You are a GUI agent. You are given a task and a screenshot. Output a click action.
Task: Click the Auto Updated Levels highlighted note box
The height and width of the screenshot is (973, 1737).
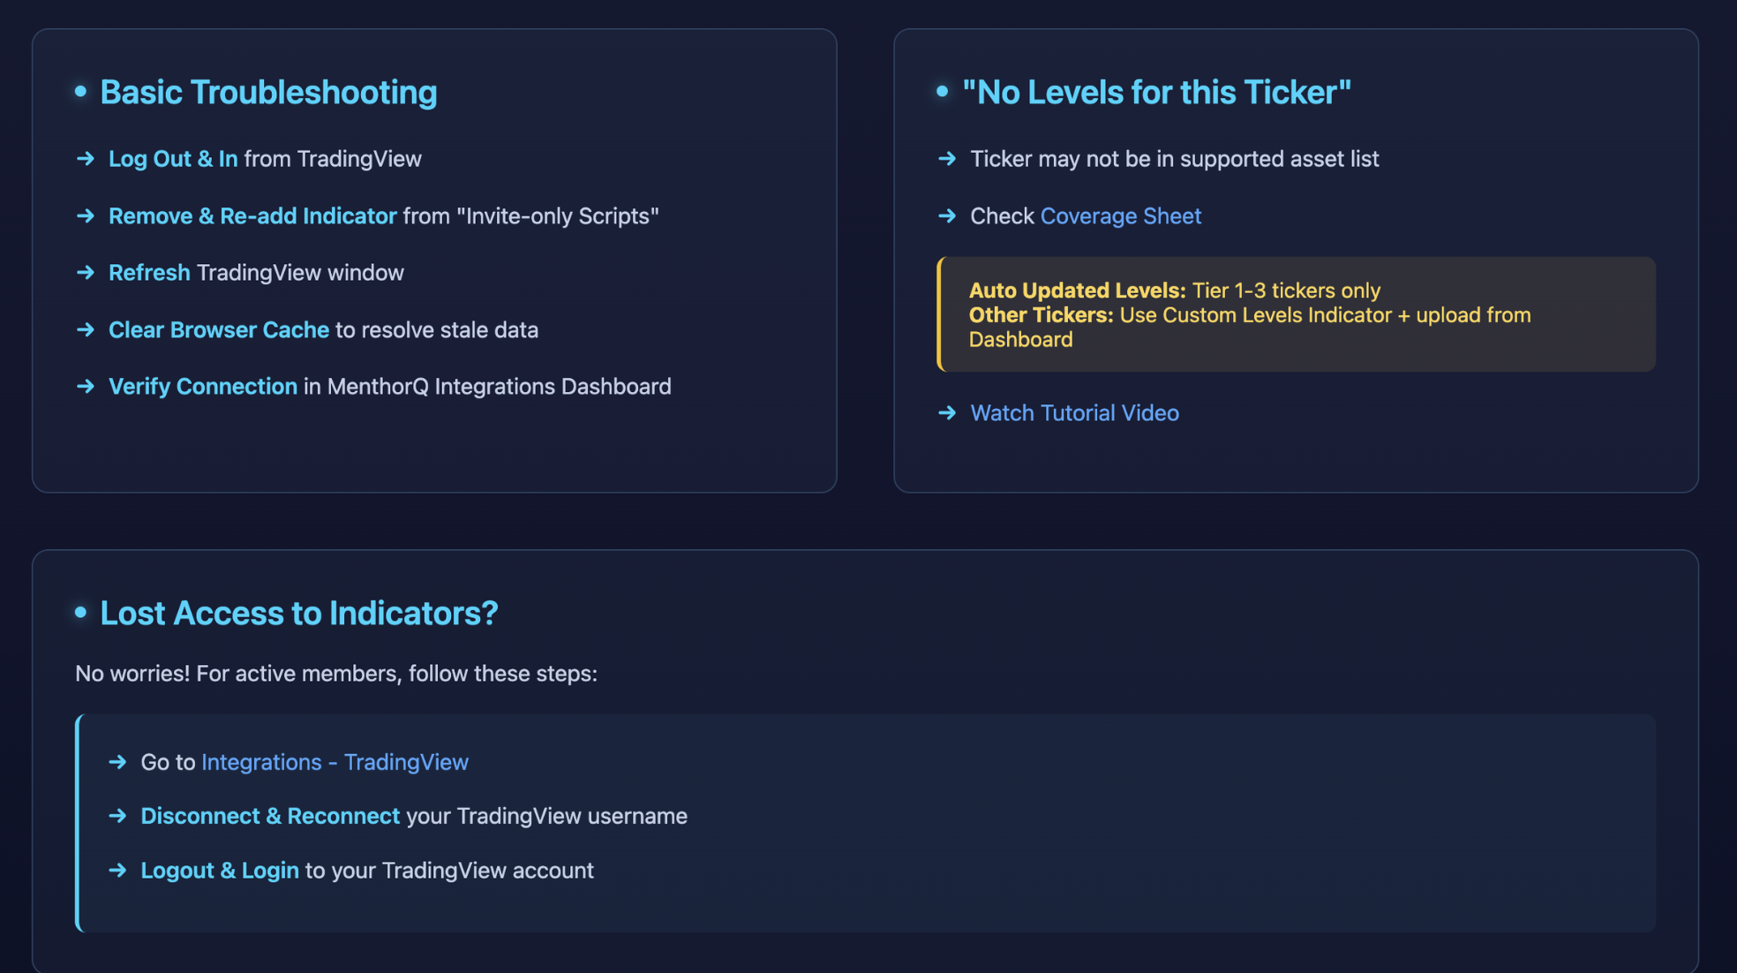point(1296,315)
